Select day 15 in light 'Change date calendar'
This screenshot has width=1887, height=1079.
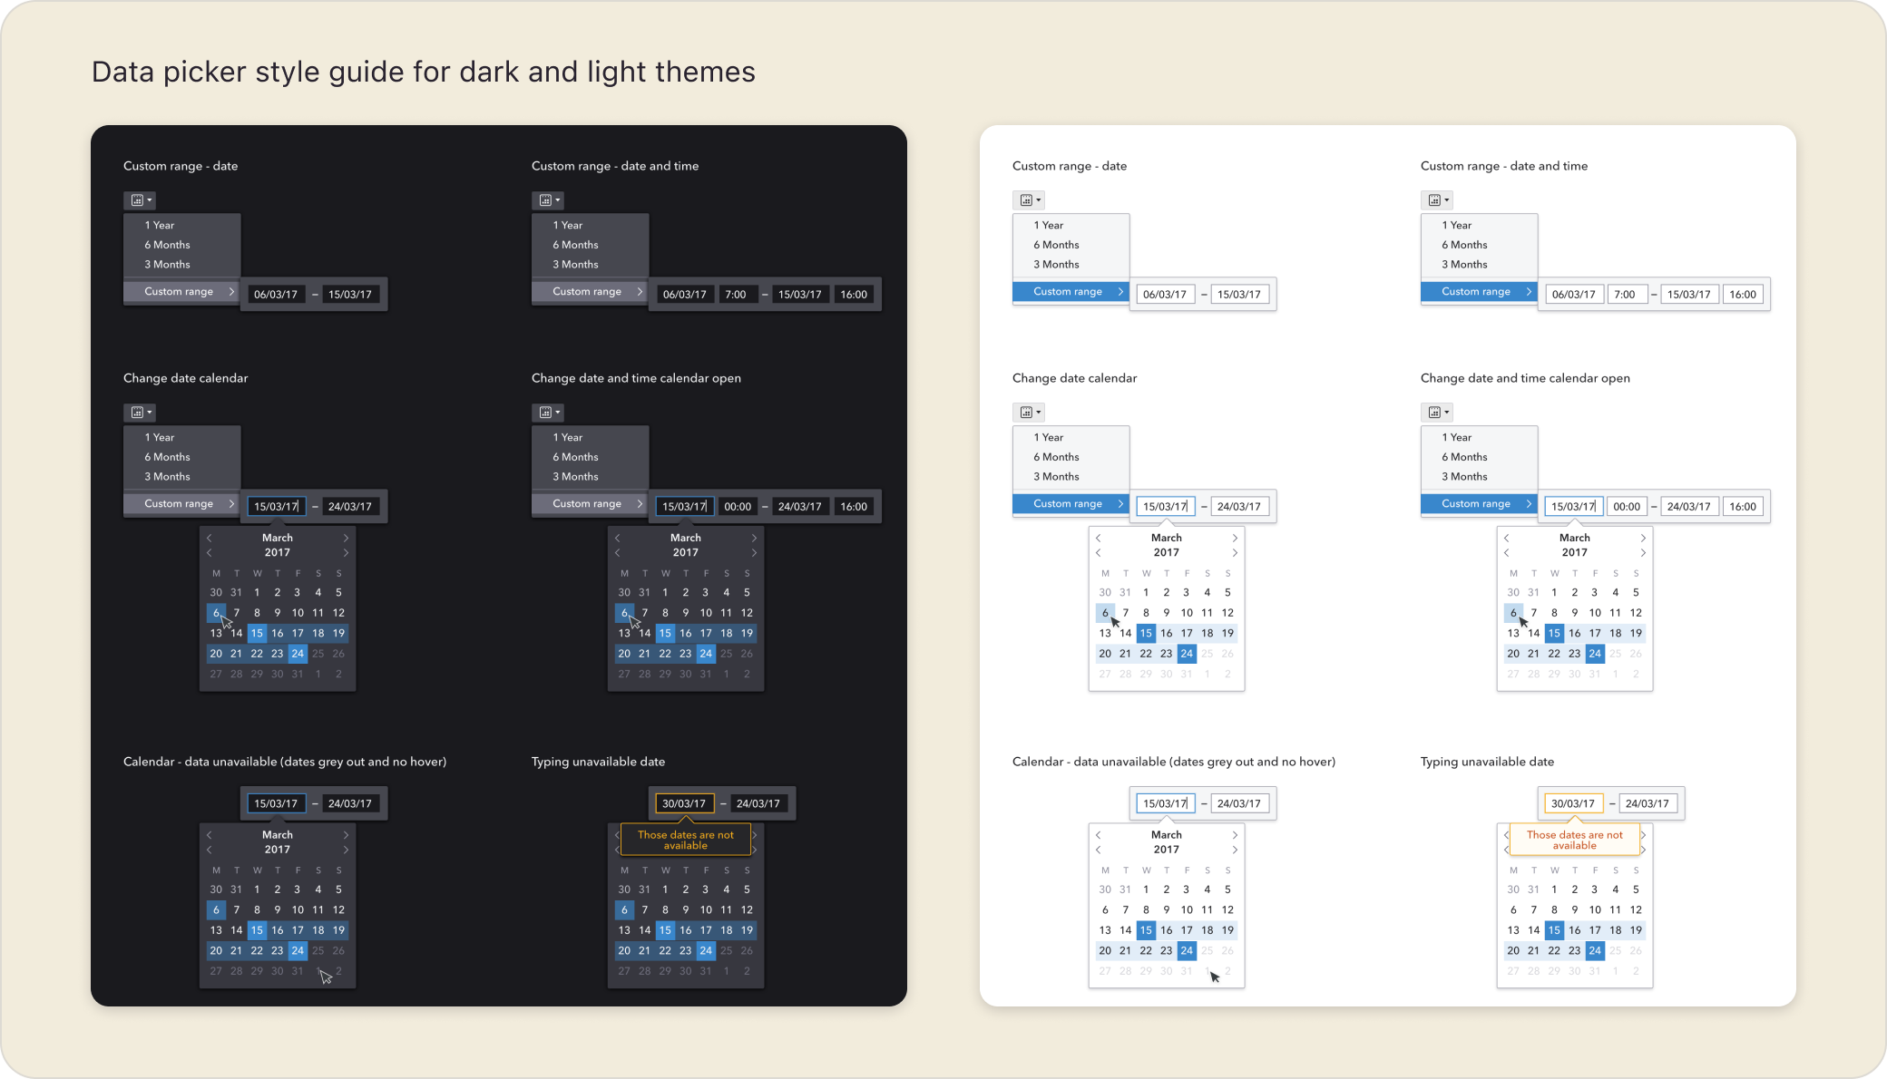1146,633
